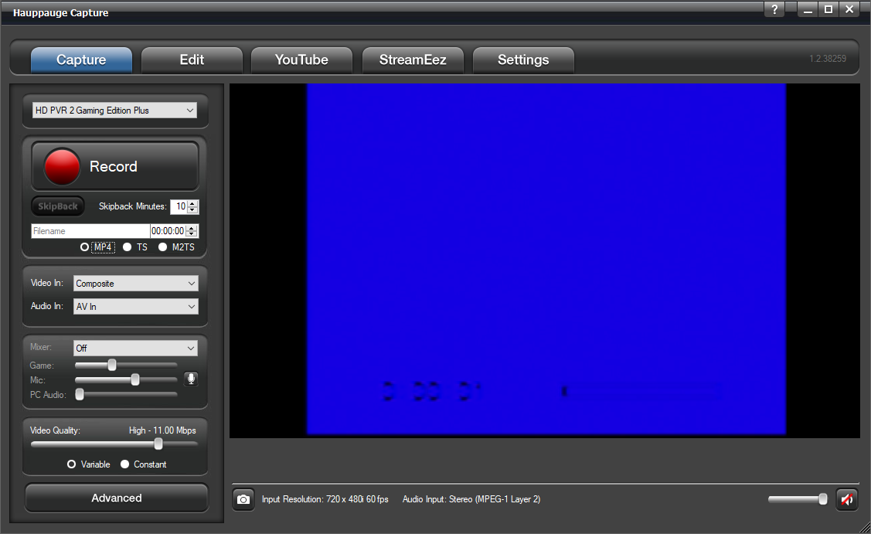The image size is (871, 534).
Task: Click the Skipback Minutes value field
Action: [179, 206]
